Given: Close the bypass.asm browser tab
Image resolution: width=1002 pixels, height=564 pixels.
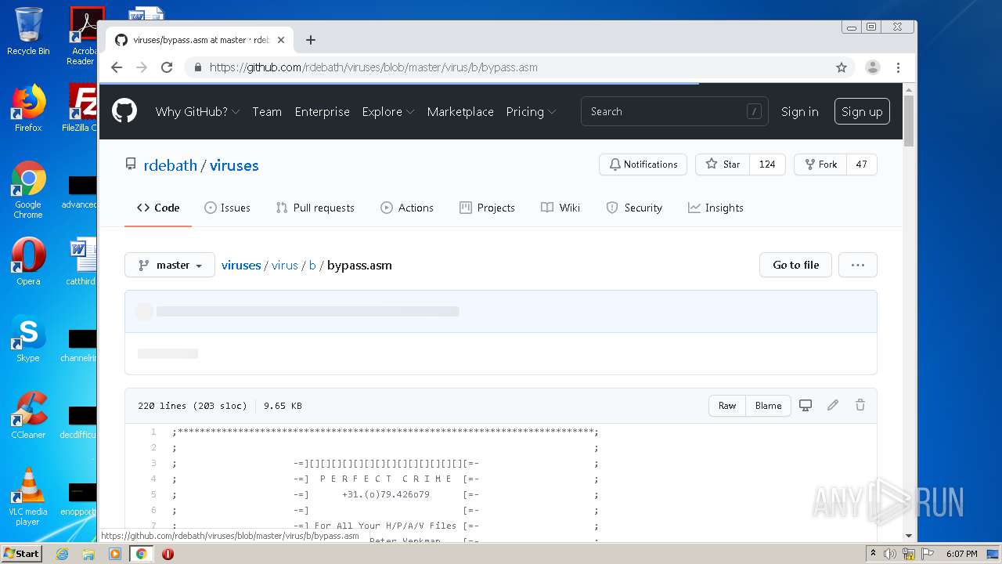Looking at the screenshot, I should (281, 40).
